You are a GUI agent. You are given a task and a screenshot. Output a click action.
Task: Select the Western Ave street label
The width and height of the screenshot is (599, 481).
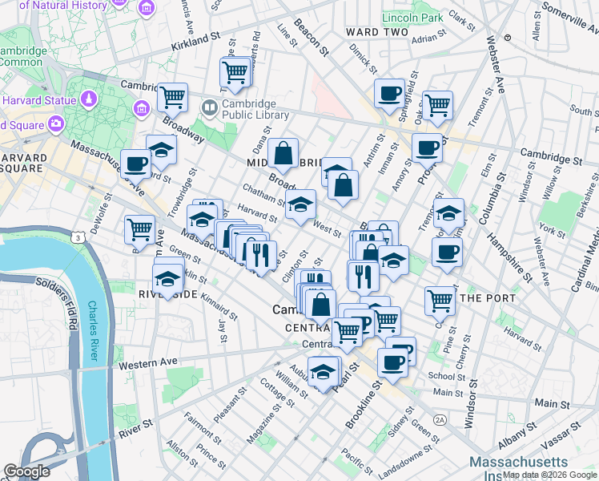[x=148, y=364]
